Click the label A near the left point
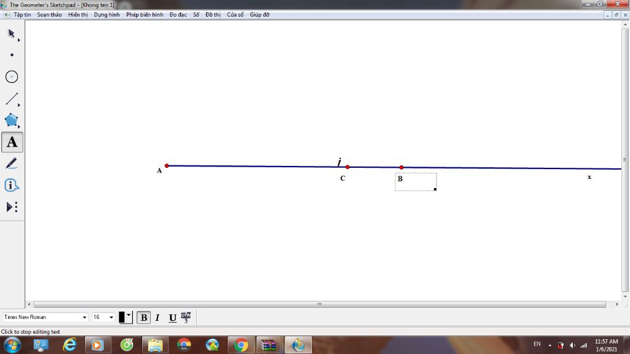Screen dimensions: 630x354 pyautogui.click(x=159, y=171)
